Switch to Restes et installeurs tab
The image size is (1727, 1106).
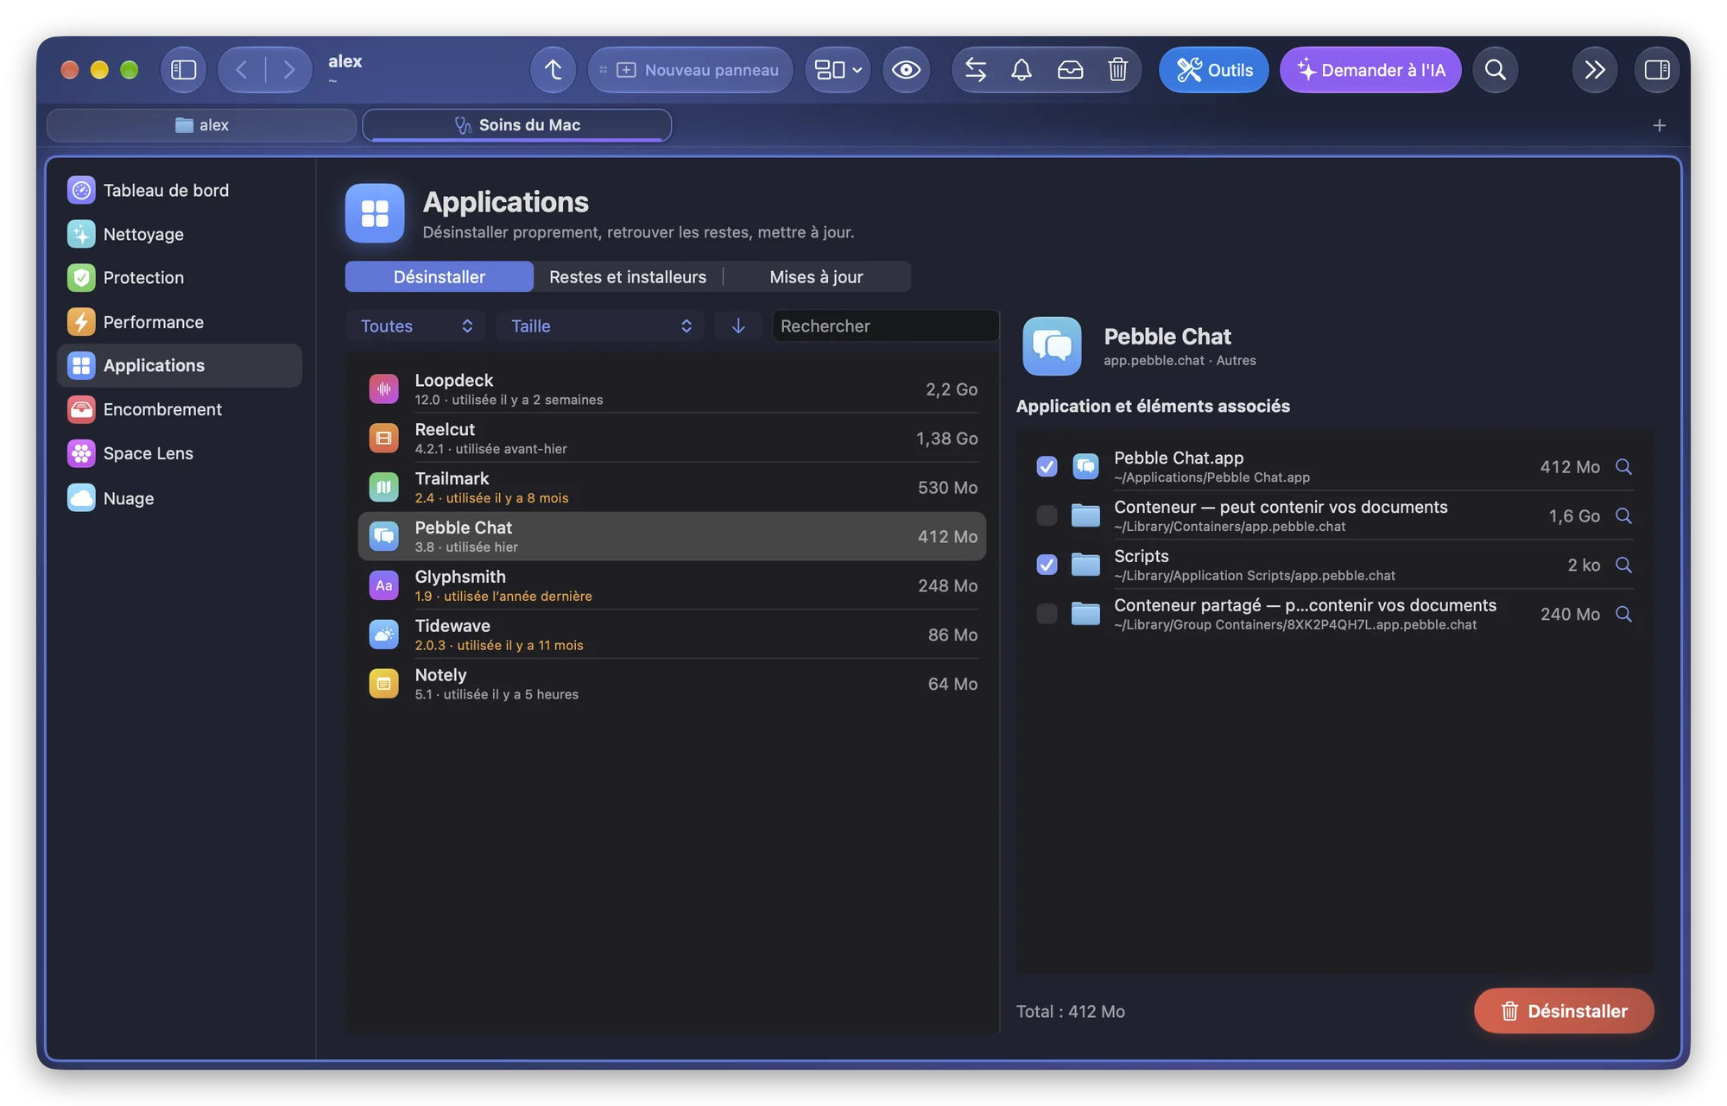[628, 277]
